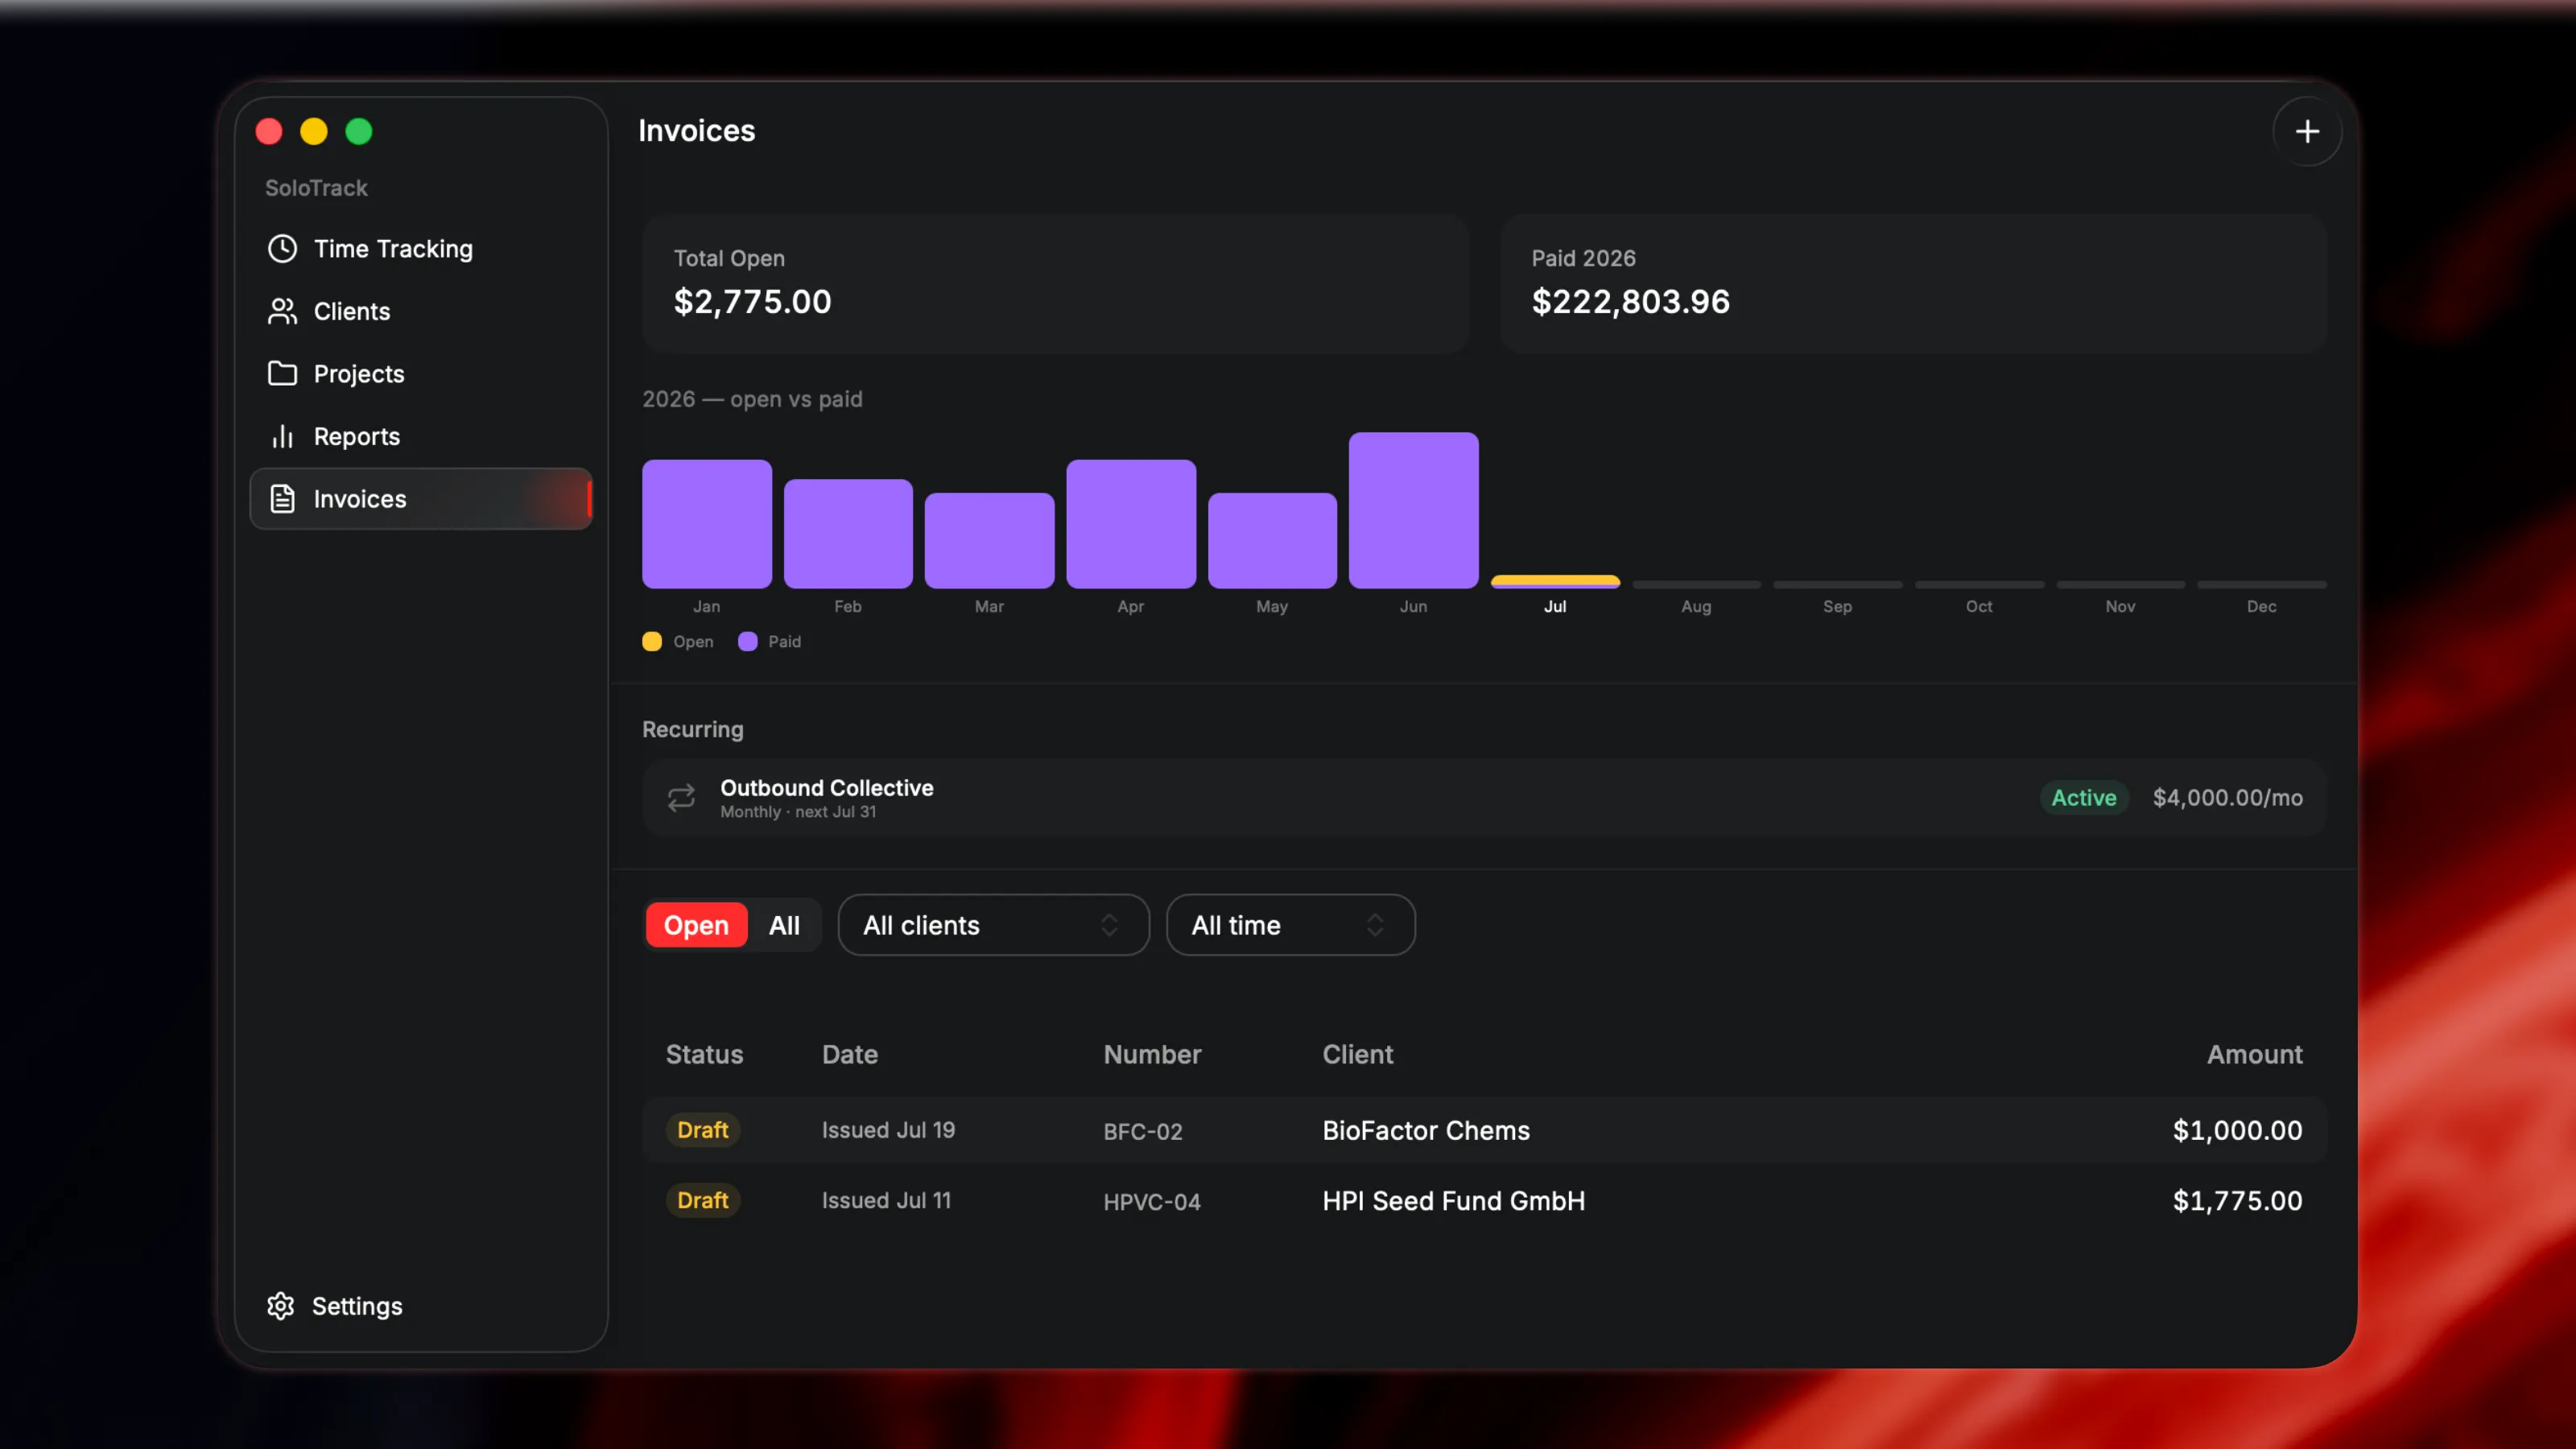Switch invoice filter to Open
The height and width of the screenshot is (1449, 2576).
[x=696, y=925]
